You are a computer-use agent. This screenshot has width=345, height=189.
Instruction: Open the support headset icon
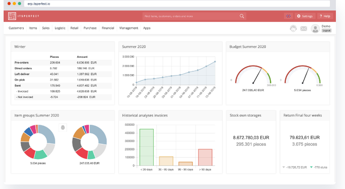tap(293, 28)
